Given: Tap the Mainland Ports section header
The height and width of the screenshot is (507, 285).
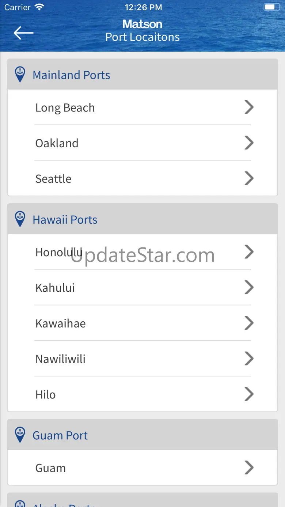Looking at the screenshot, I should [72, 75].
